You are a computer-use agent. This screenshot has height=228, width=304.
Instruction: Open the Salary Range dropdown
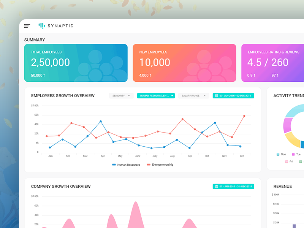(193, 95)
